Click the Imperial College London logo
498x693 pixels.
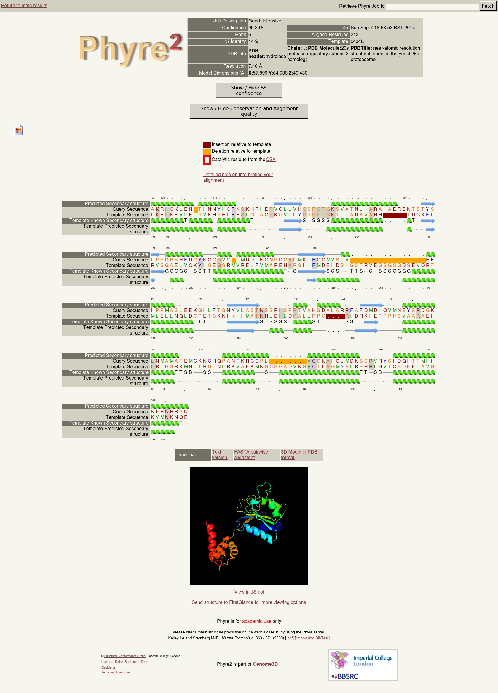[x=372, y=660]
